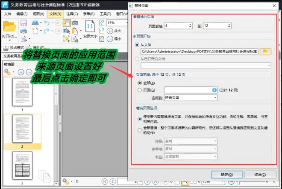
Task: Open the 文件 menu
Action: [x=8, y=14]
